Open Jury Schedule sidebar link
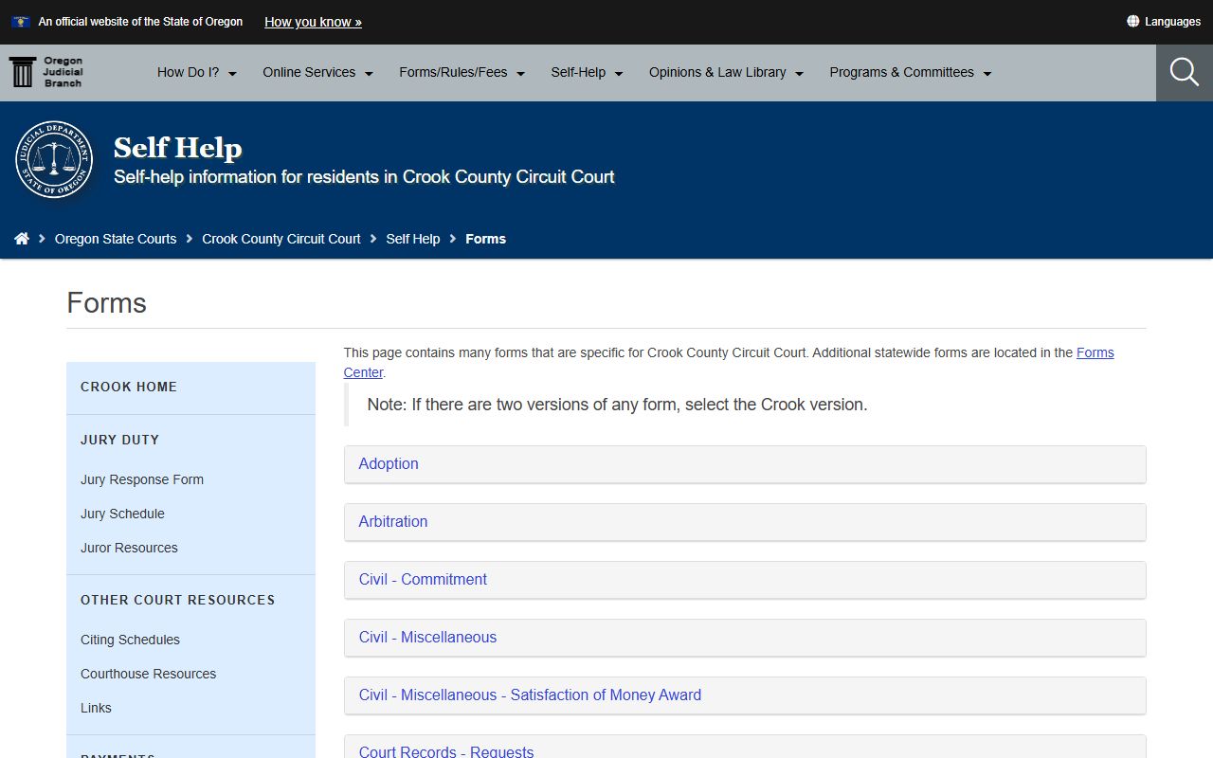Image resolution: width=1213 pixels, height=758 pixels. click(x=122, y=514)
